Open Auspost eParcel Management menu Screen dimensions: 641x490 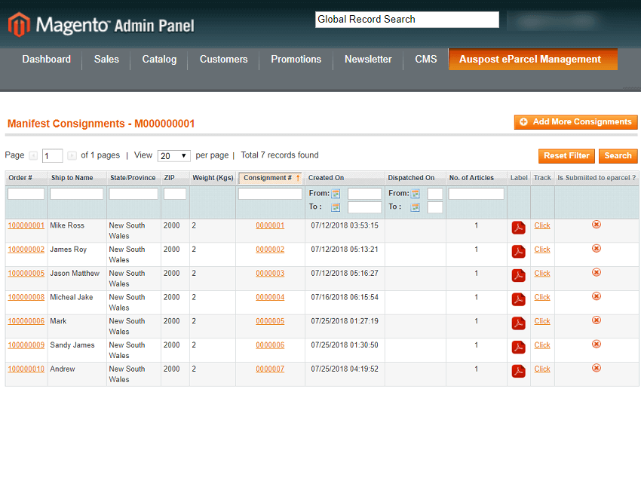(533, 60)
